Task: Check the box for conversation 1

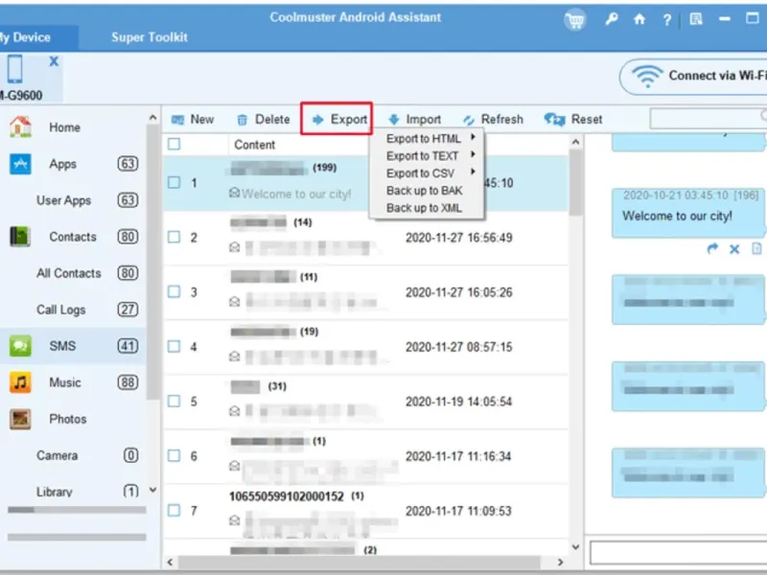Action: (x=174, y=182)
